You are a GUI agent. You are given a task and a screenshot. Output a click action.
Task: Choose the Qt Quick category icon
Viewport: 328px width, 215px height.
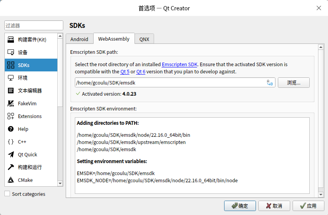11,154
